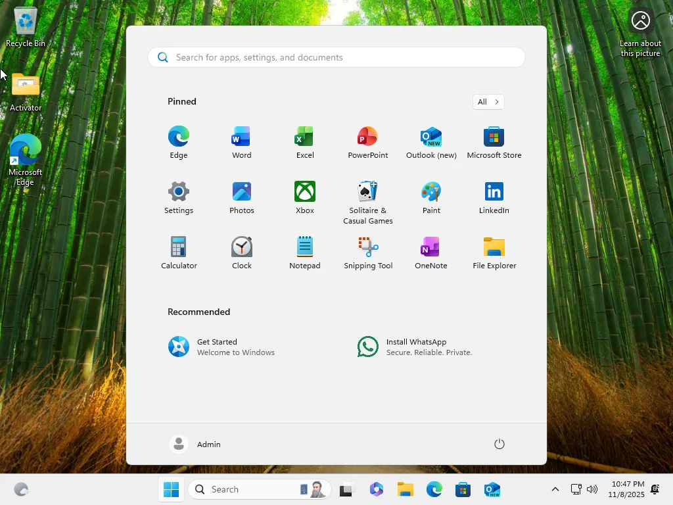Image resolution: width=673 pixels, height=505 pixels.
Task: Show hidden tray icons chevron
Action: click(x=555, y=489)
